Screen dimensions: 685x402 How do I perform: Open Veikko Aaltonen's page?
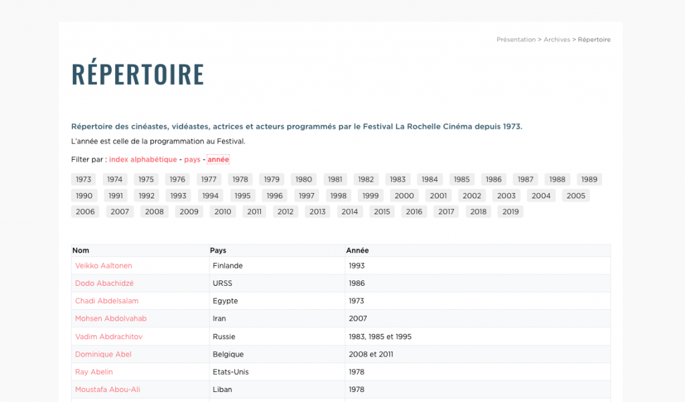pos(104,266)
